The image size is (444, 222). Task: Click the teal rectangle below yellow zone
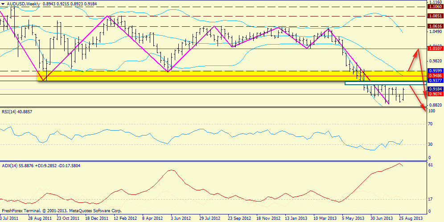click(x=383, y=83)
